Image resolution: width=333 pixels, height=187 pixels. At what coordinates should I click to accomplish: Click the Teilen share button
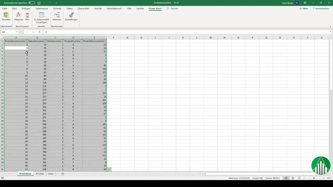pos(304,9)
